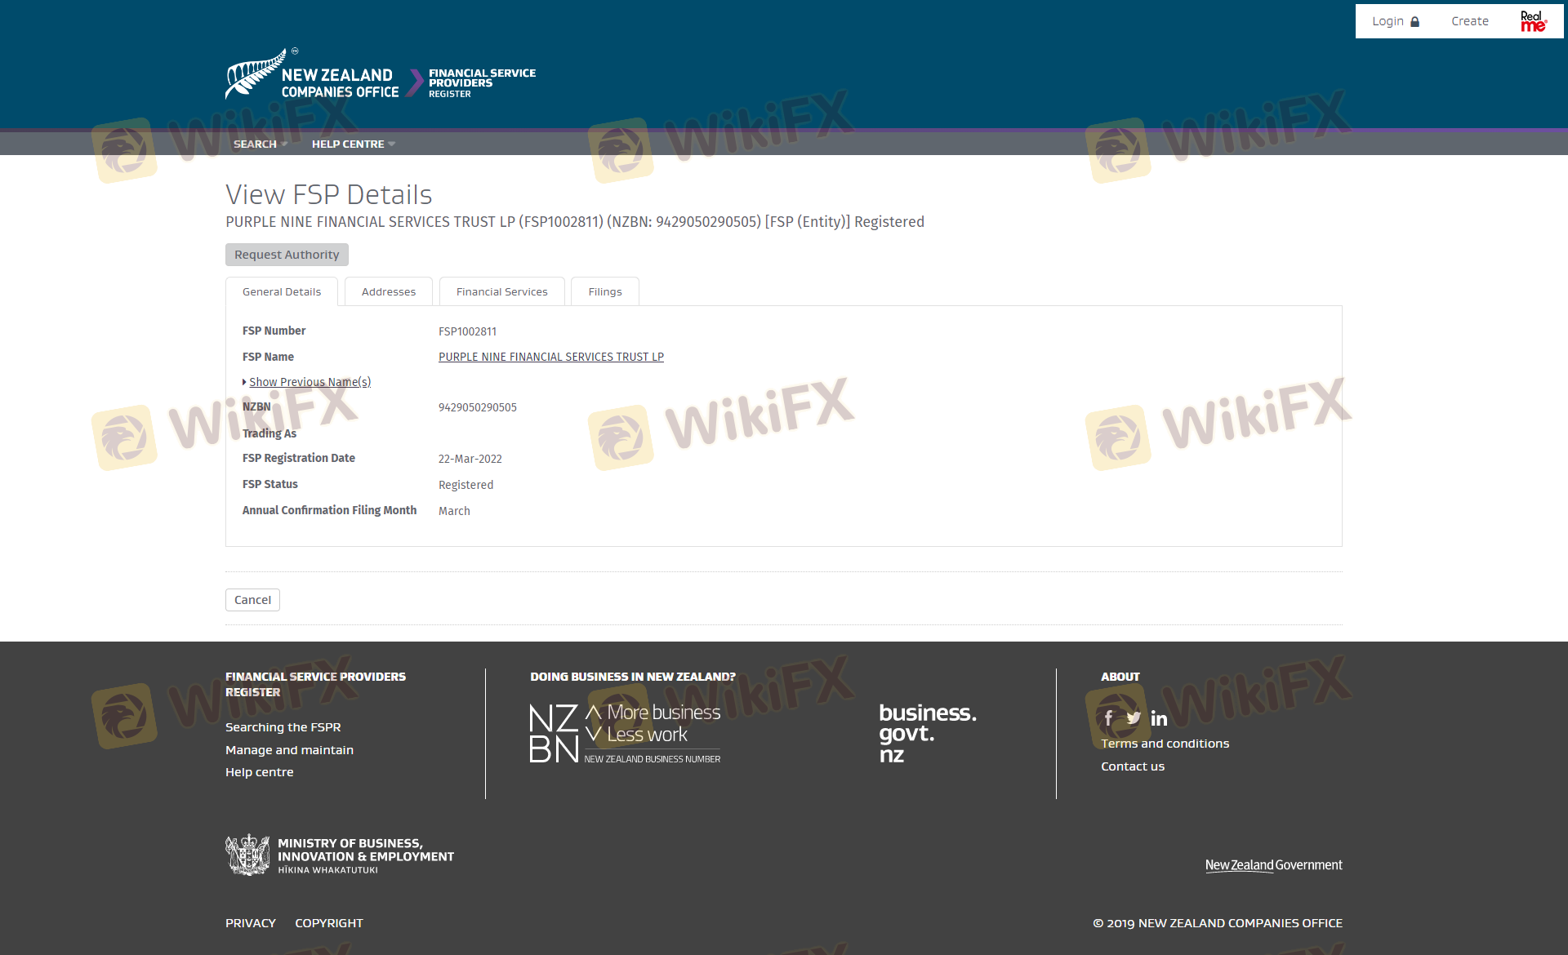Open the Terms and conditions link

click(x=1165, y=744)
